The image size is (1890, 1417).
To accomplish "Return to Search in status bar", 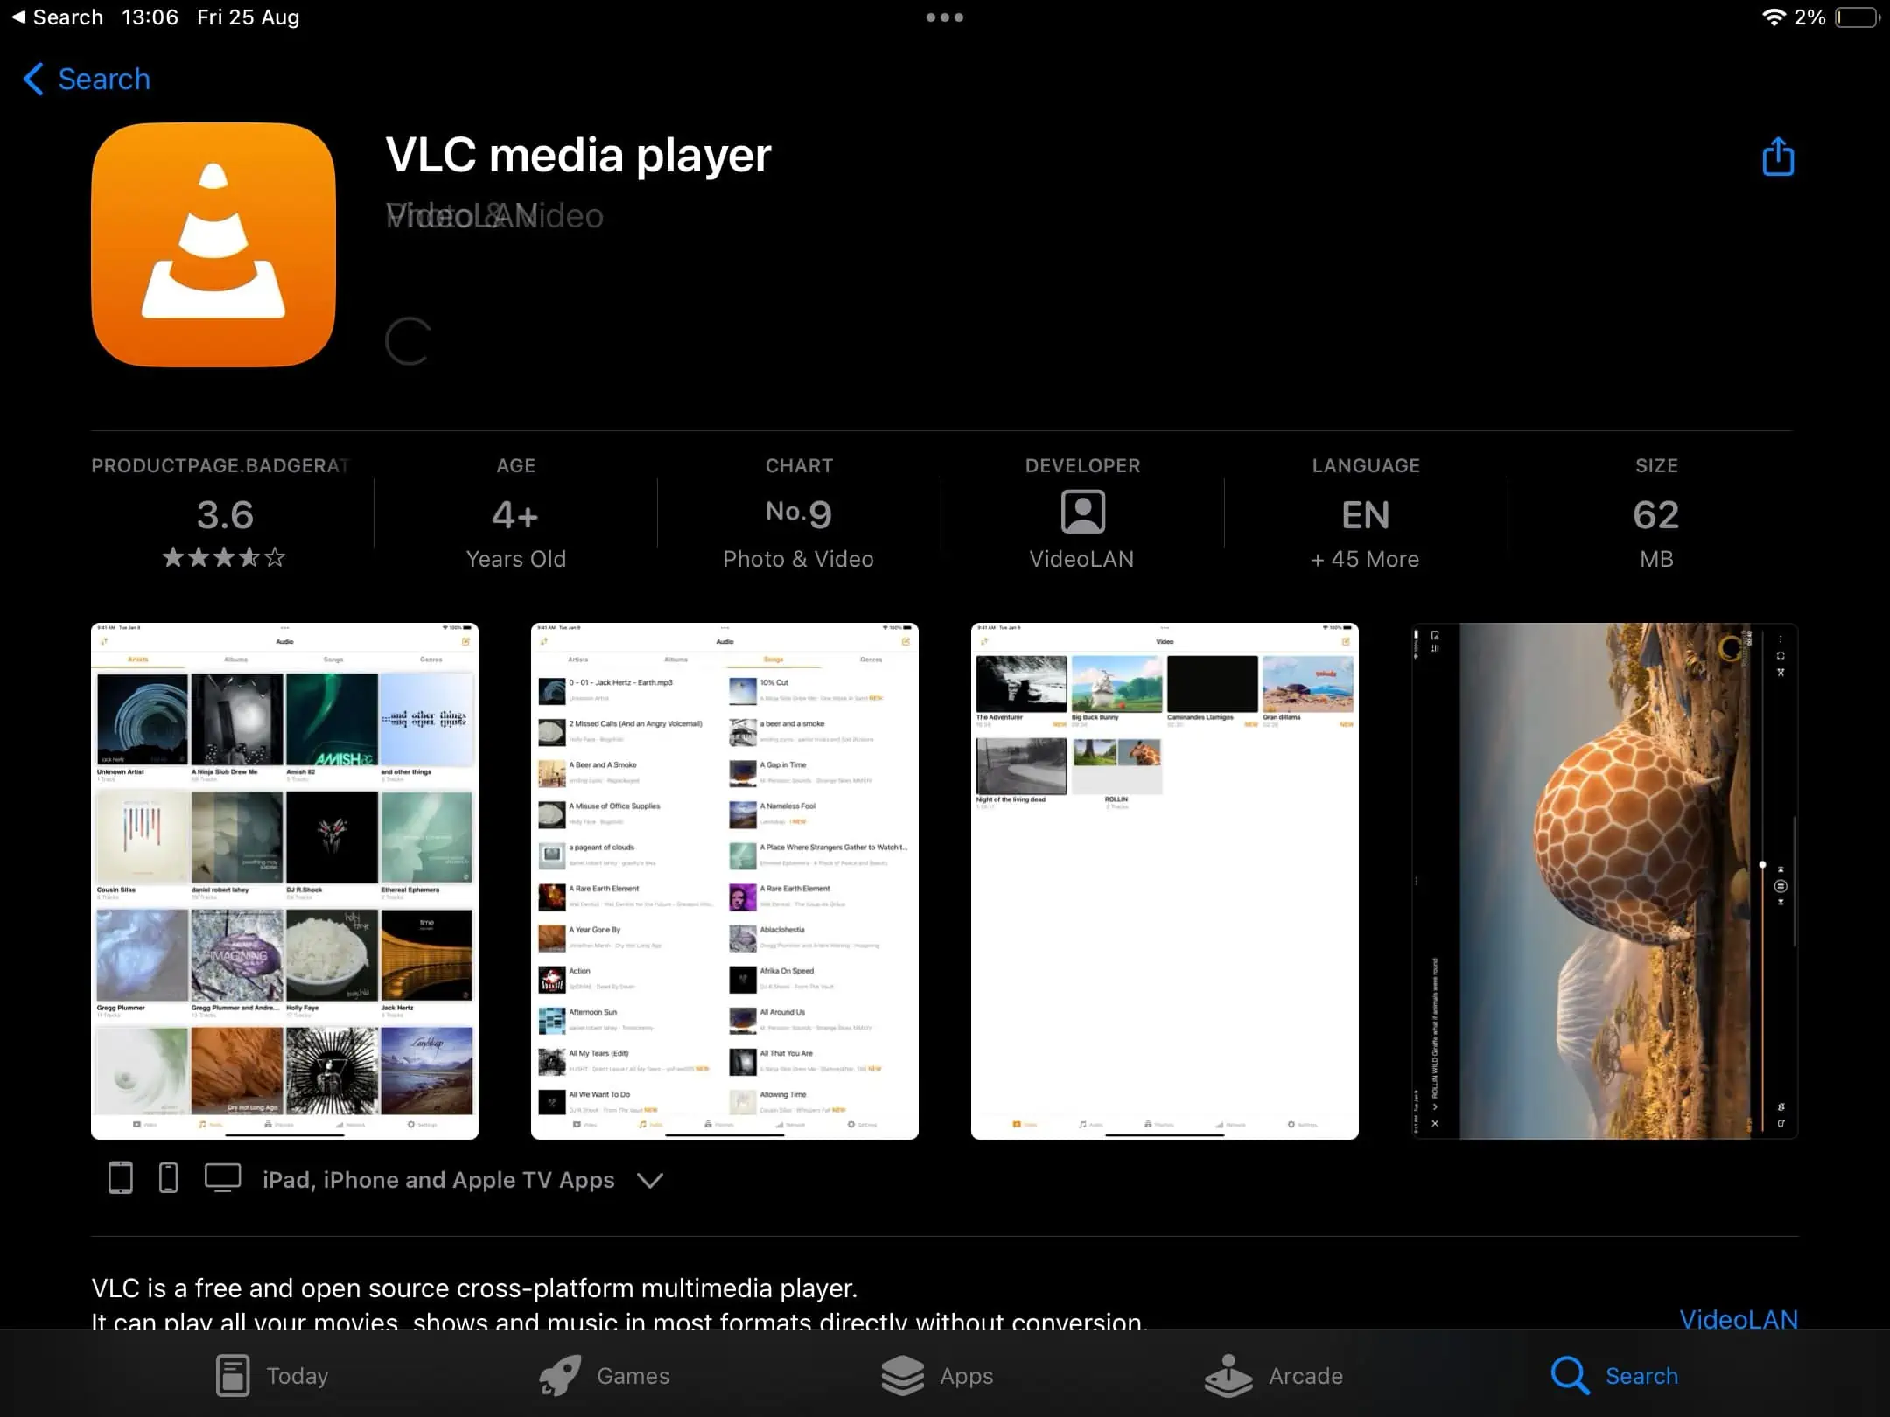I will (x=58, y=17).
